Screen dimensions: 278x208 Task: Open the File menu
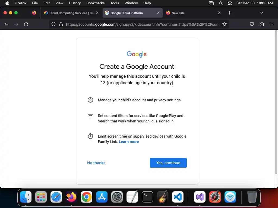coord(35,3)
